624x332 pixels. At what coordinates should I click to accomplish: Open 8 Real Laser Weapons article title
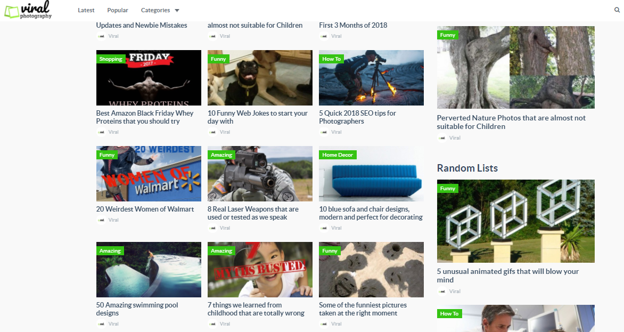click(x=253, y=213)
